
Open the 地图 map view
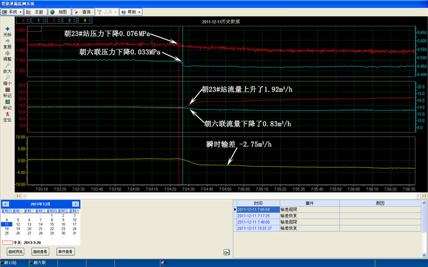[59, 11]
